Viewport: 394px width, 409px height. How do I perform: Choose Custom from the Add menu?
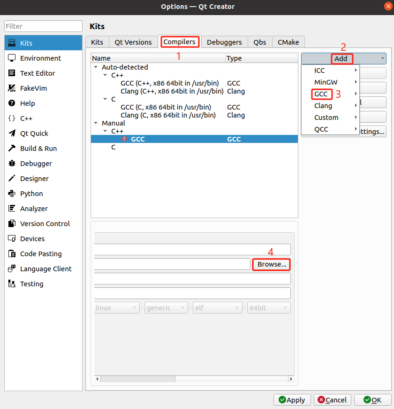[331, 118]
